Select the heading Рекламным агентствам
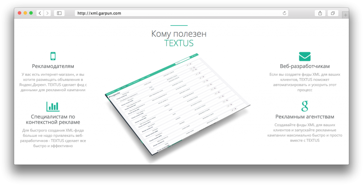This screenshot has width=363, height=185. (x=305, y=117)
